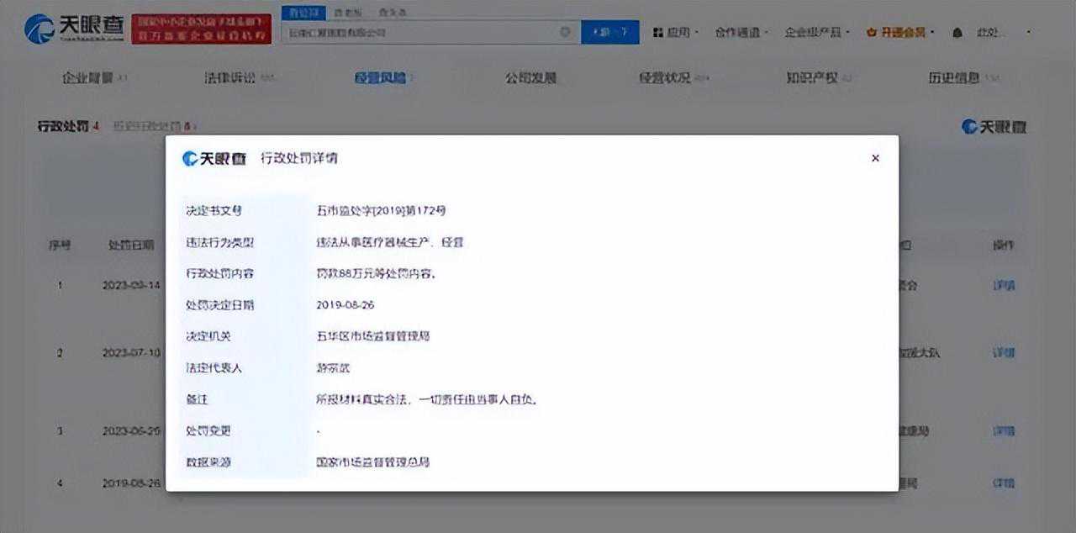Click the blue search button

(x=609, y=32)
